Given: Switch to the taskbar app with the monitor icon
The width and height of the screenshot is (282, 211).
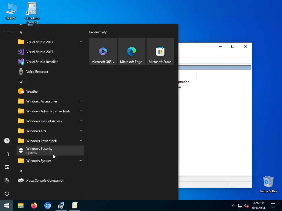Looking at the screenshot, I should (x=61, y=206).
